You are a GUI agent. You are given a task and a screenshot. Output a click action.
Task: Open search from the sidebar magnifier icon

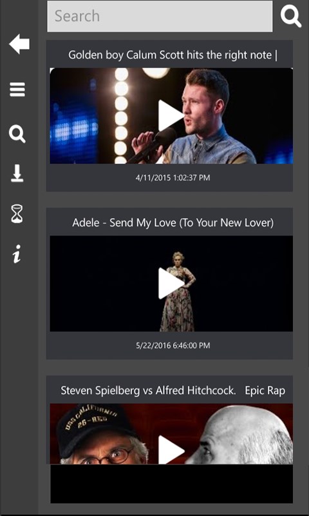coord(17,134)
